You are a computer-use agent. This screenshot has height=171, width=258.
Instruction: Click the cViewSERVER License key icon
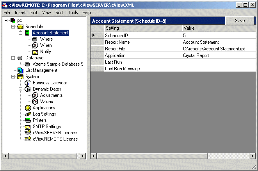point(28,133)
